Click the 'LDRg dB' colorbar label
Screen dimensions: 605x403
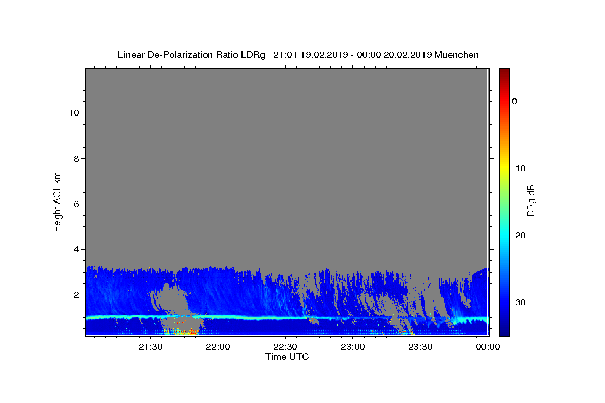(x=531, y=202)
